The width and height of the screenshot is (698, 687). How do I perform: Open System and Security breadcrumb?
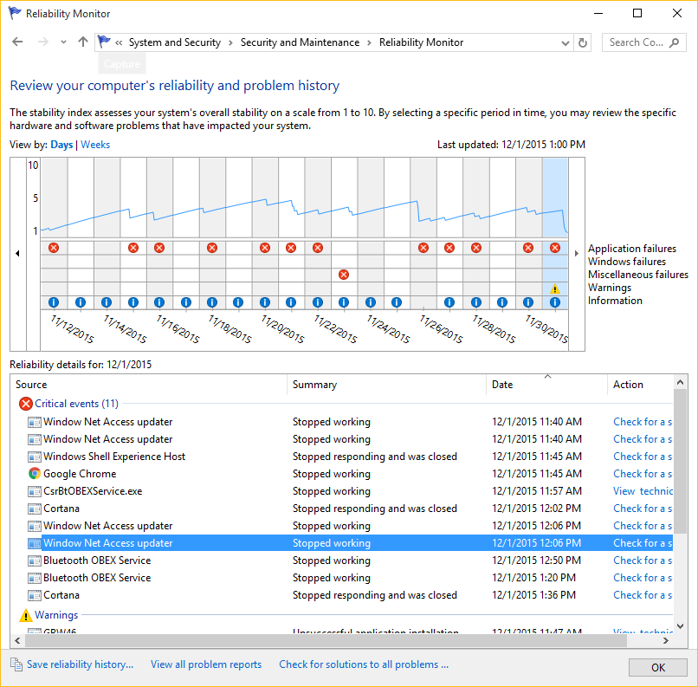point(175,42)
